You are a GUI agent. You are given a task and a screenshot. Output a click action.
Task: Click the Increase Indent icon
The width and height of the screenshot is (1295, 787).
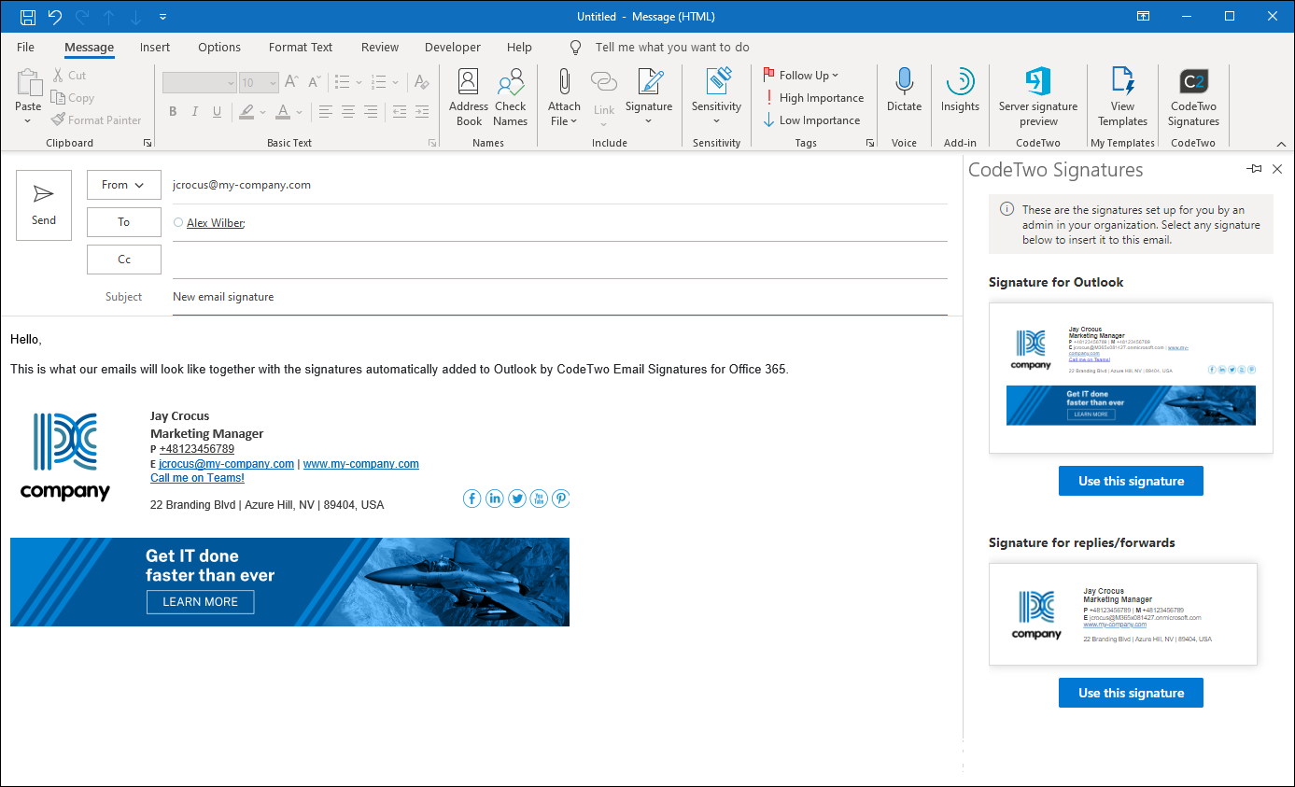pos(423,112)
